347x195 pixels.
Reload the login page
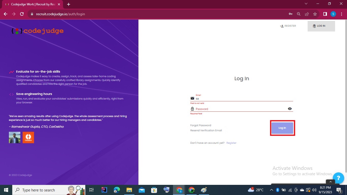coord(22,14)
